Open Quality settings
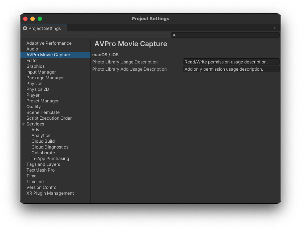 [x=34, y=107]
